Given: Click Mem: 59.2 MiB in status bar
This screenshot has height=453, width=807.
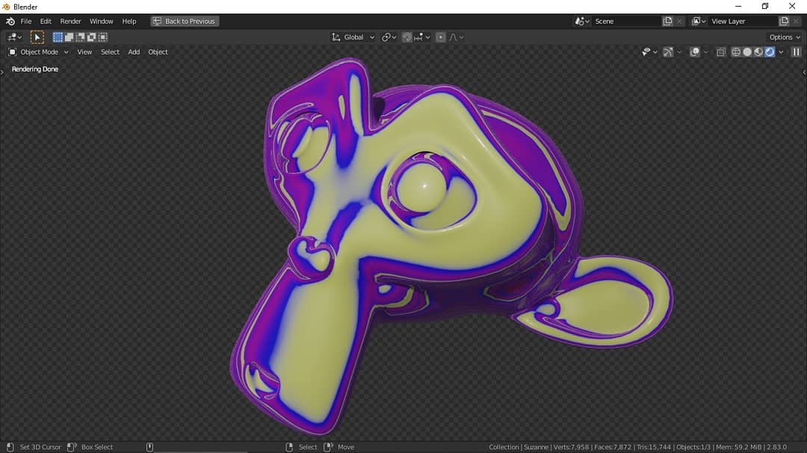Looking at the screenshot, I should pos(738,447).
